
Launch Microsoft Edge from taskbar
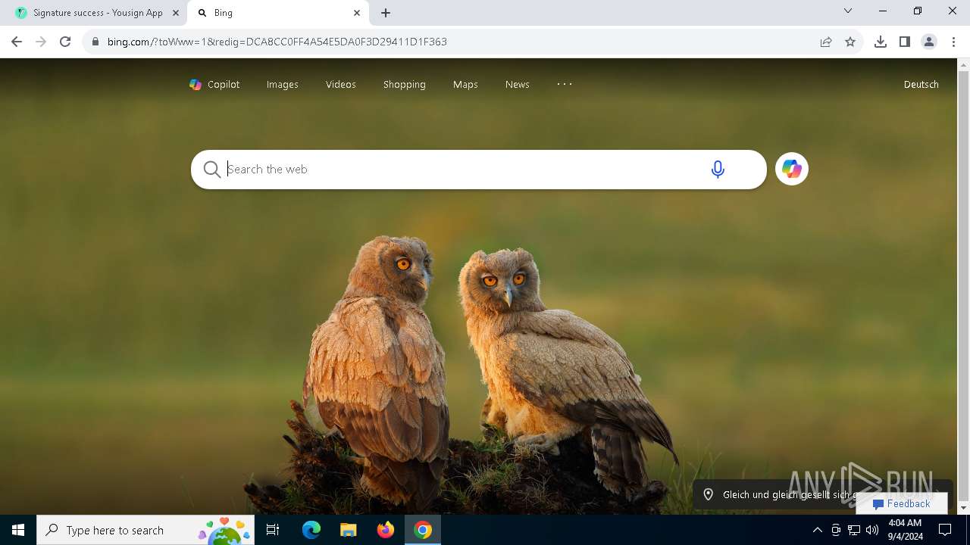coord(311,530)
